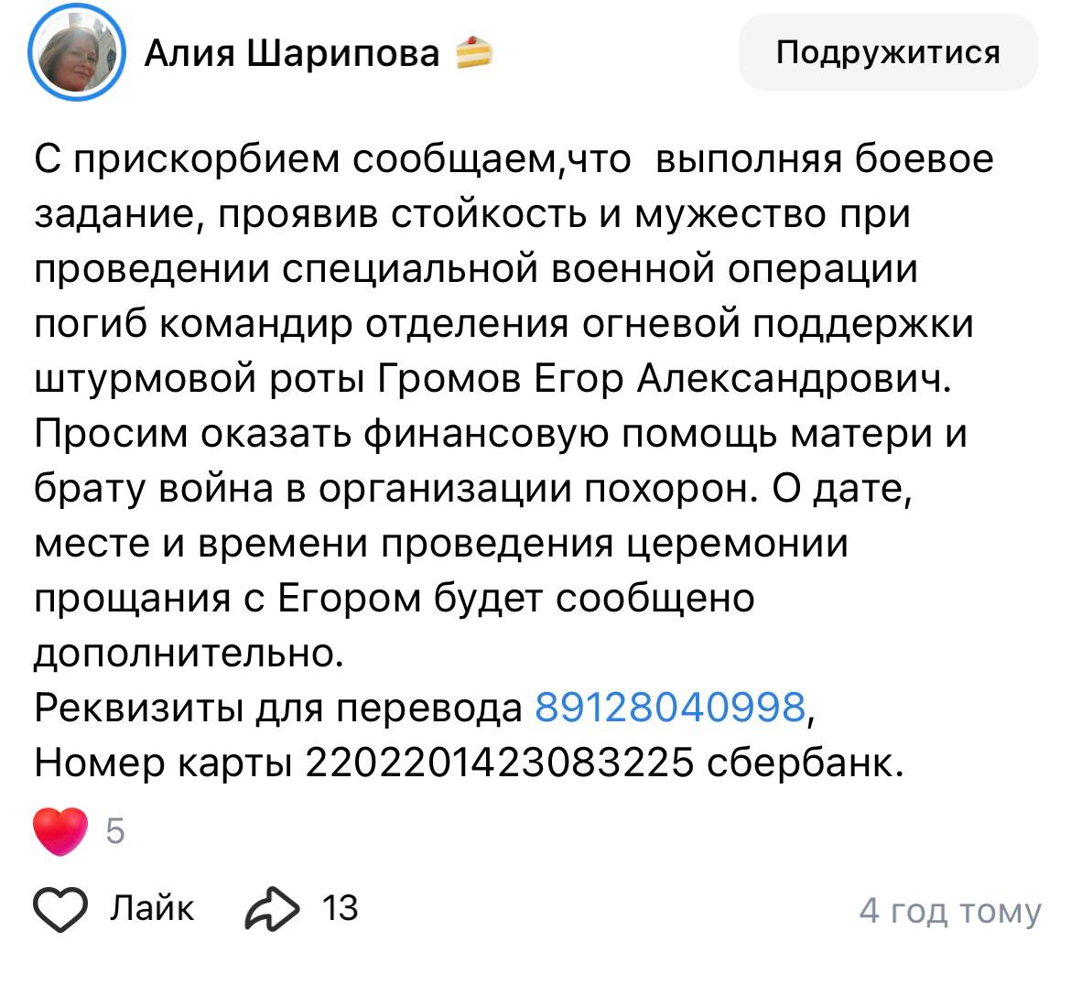This screenshot has height=1006, width=1071.
Task: Click the Номер карты label text
Action: tap(163, 763)
